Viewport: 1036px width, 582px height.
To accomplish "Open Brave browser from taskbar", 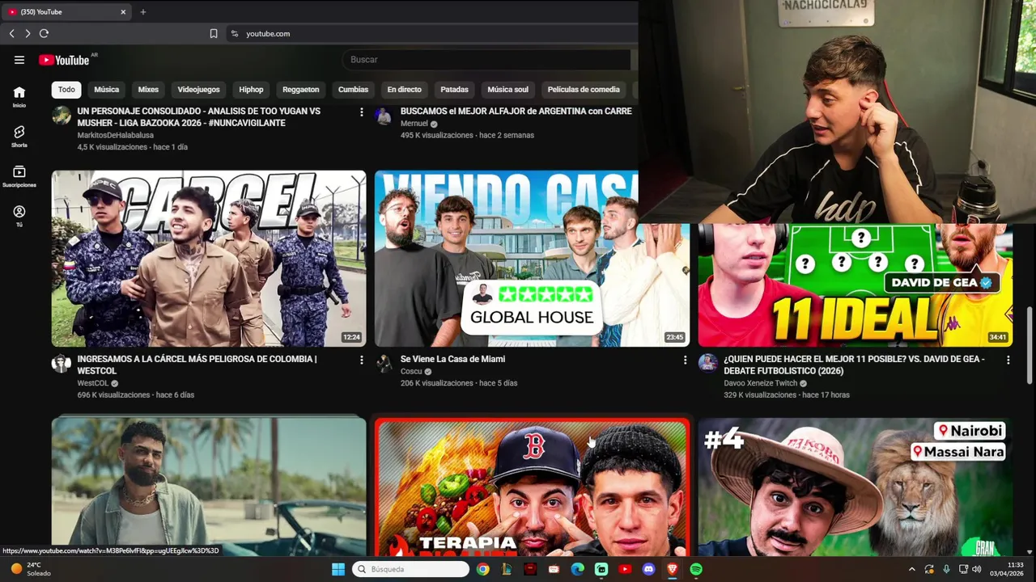I will (x=672, y=569).
